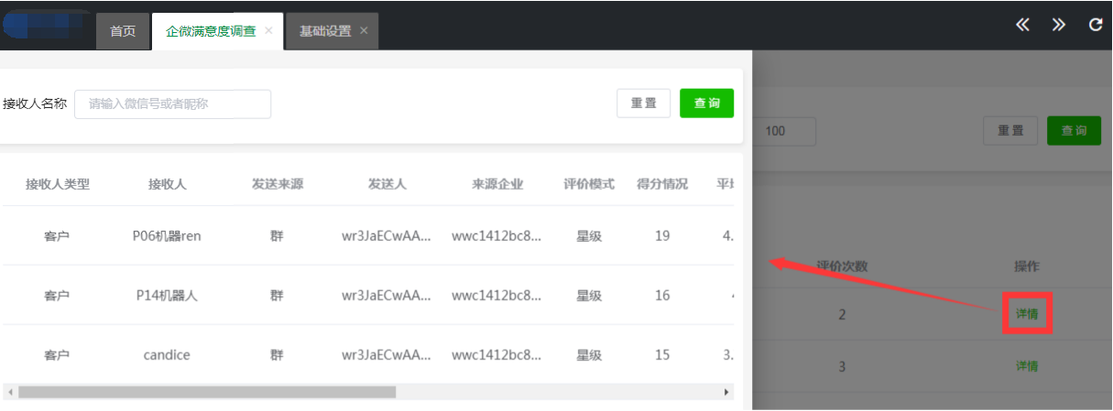The height and width of the screenshot is (411, 1113).
Task: Click the refresh page icon
Action: click(x=1095, y=26)
